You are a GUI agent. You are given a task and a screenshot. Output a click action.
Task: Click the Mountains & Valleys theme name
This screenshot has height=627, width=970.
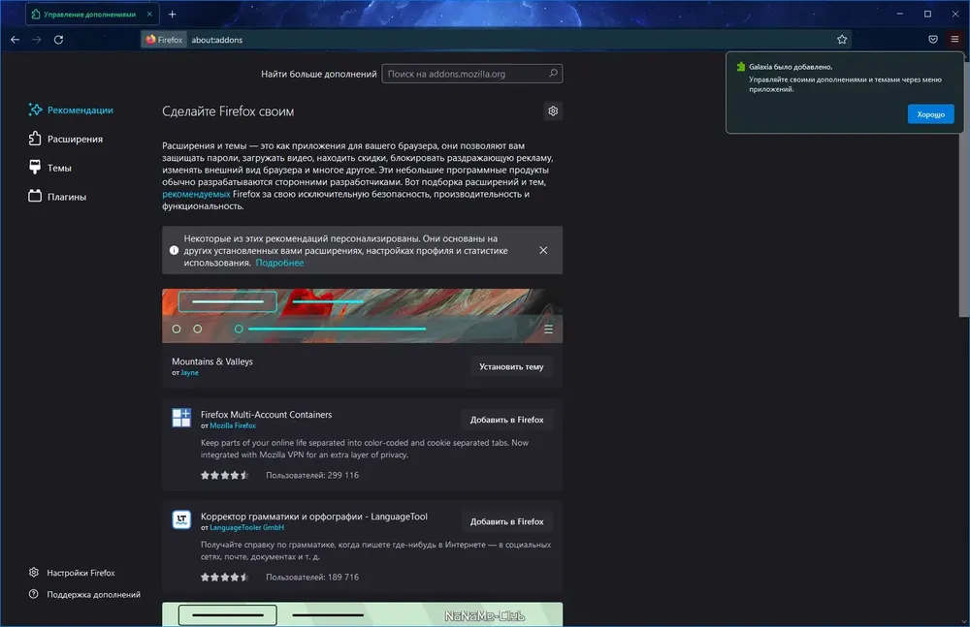pos(212,361)
